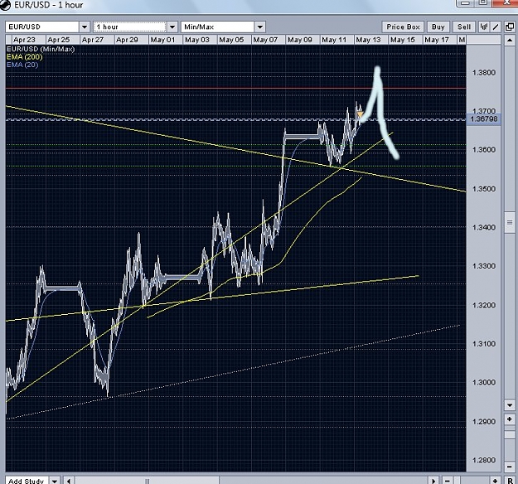
Task: Click the 1.3200 price axis label
Action: point(484,305)
